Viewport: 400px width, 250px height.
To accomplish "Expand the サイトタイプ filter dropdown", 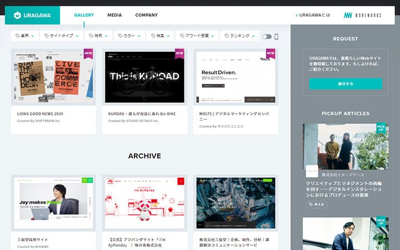I will 62,36.
